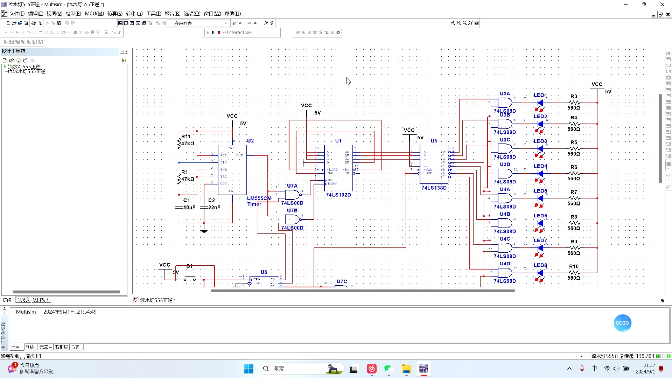Select the 流水灯555正逆 * document tab
This screenshot has height=378, width=672.
154,300
